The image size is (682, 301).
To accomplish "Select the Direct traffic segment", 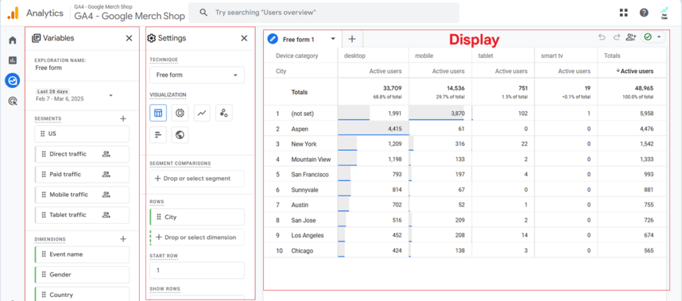I will [x=82, y=154].
